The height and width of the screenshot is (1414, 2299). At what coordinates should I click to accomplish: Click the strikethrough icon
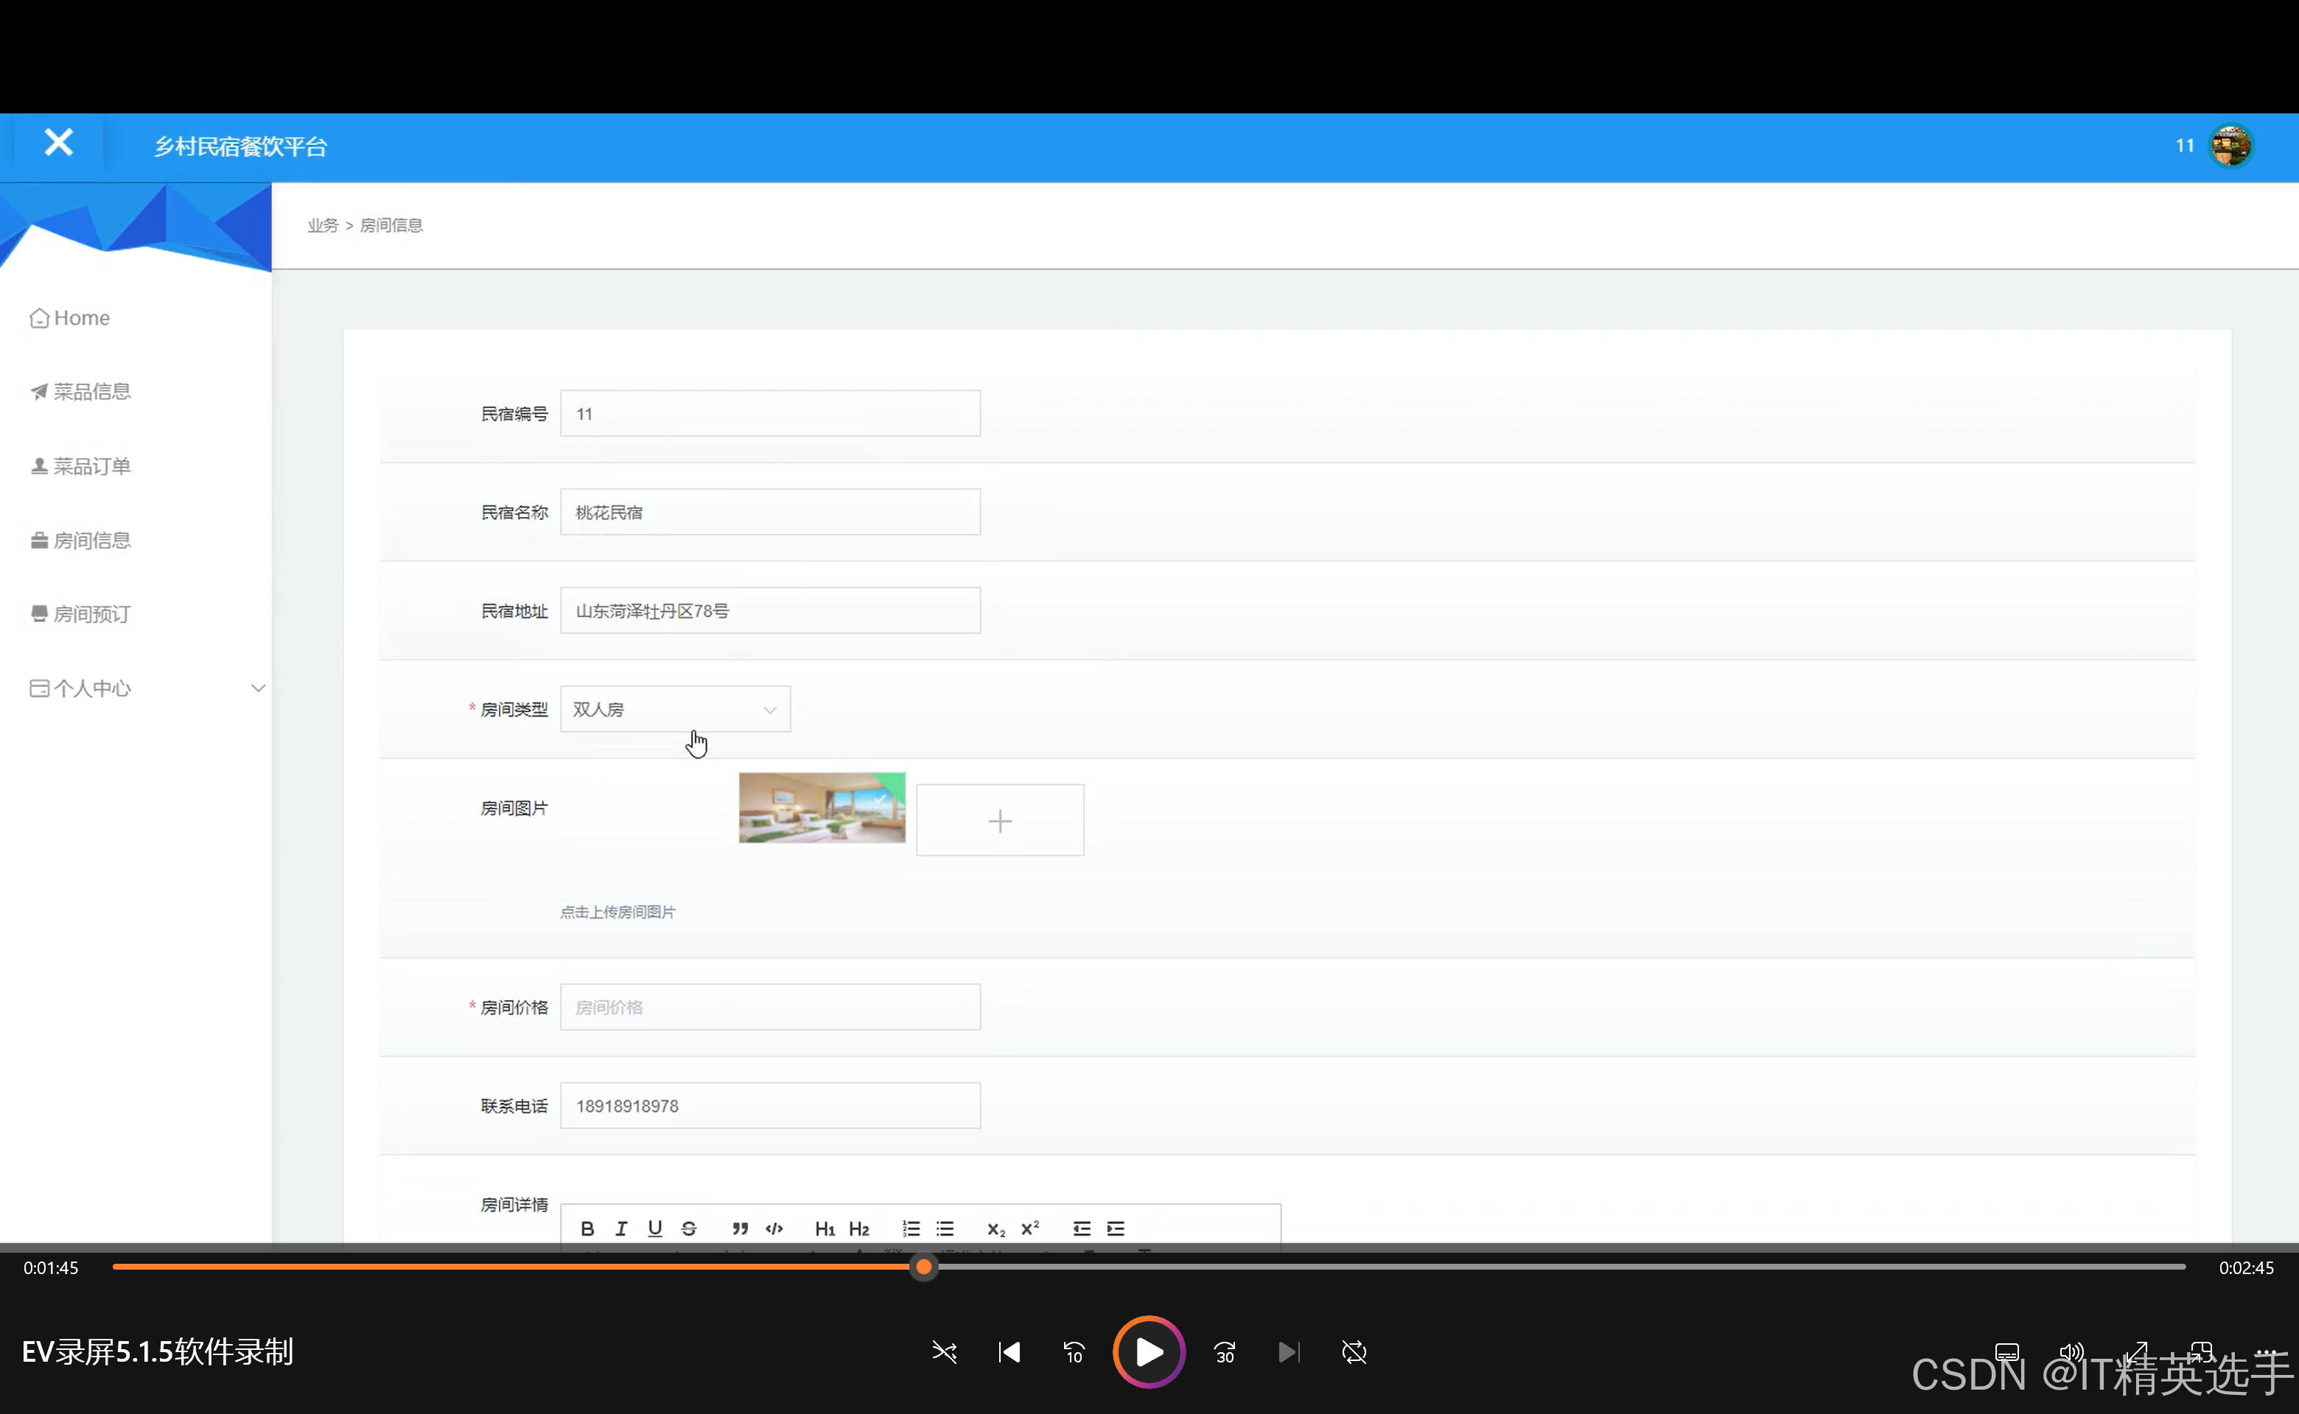coord(689,1228)
